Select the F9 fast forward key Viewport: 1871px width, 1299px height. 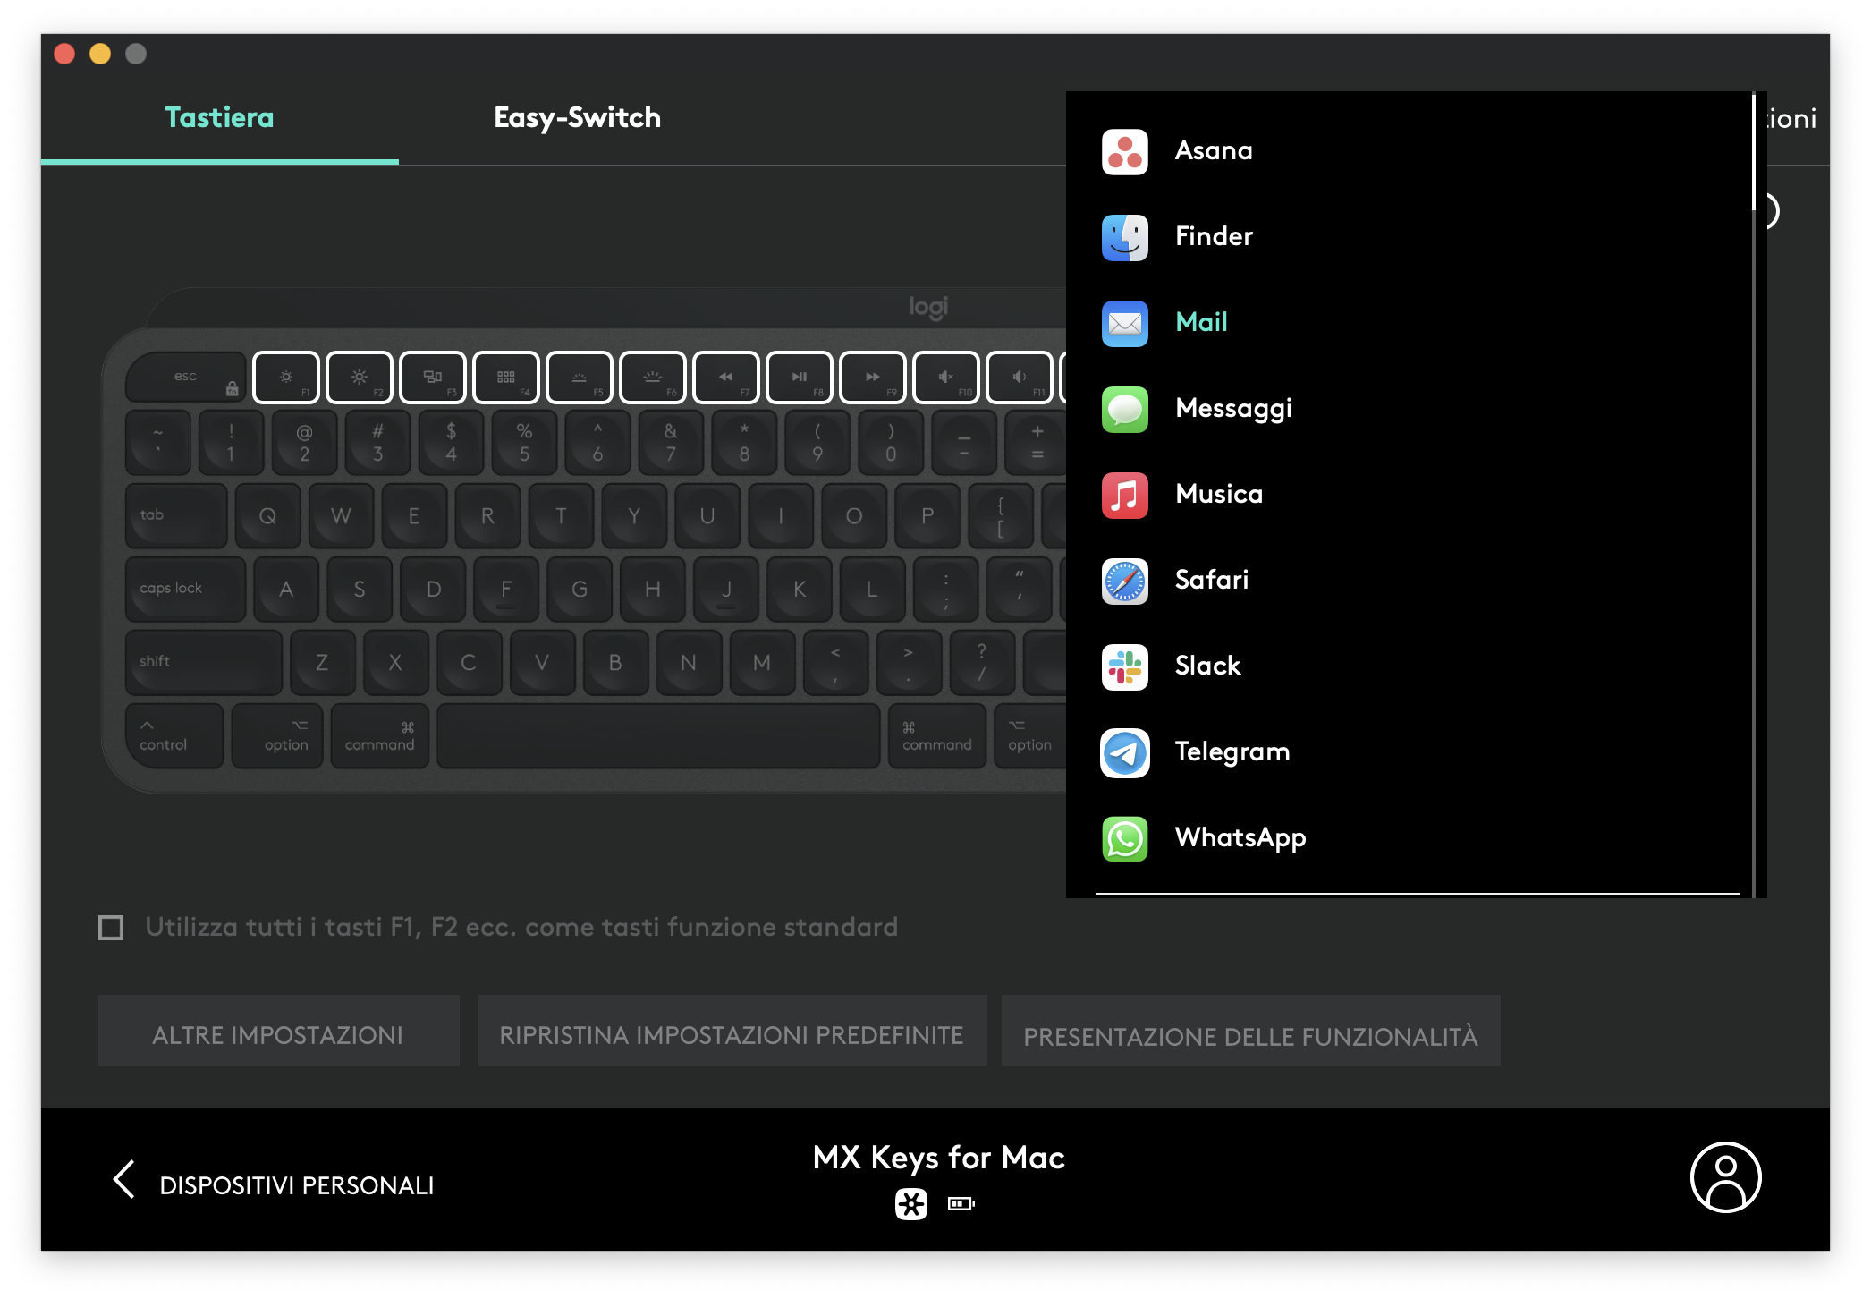tap(873, 378)
